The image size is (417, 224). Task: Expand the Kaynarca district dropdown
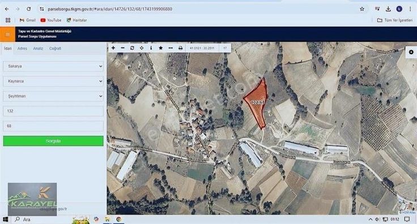point(53,81)
